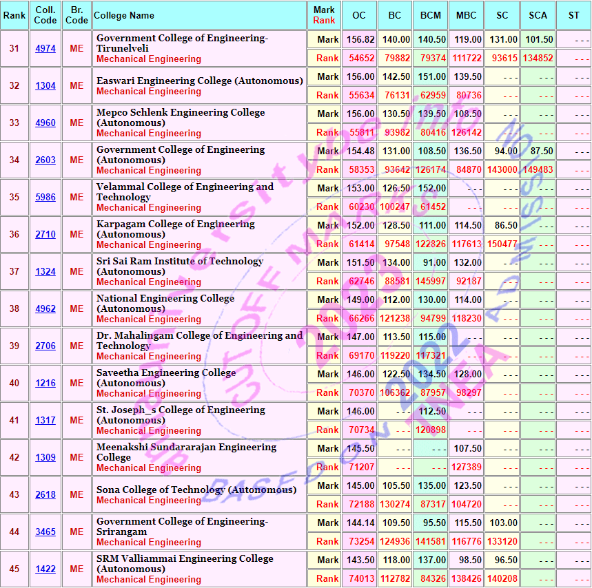Select the College Name column header
592x588 pixels.
point(124,15)
